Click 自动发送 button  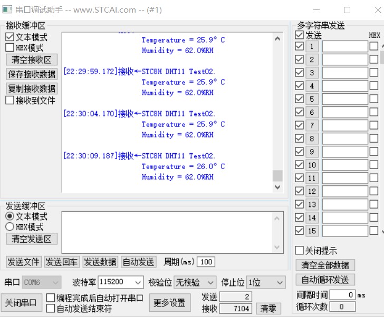click(139, 262)
